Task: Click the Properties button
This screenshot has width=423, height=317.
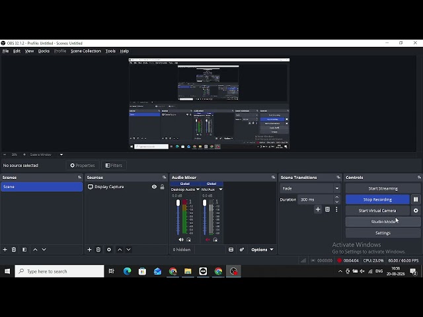Action: (83, 166)
